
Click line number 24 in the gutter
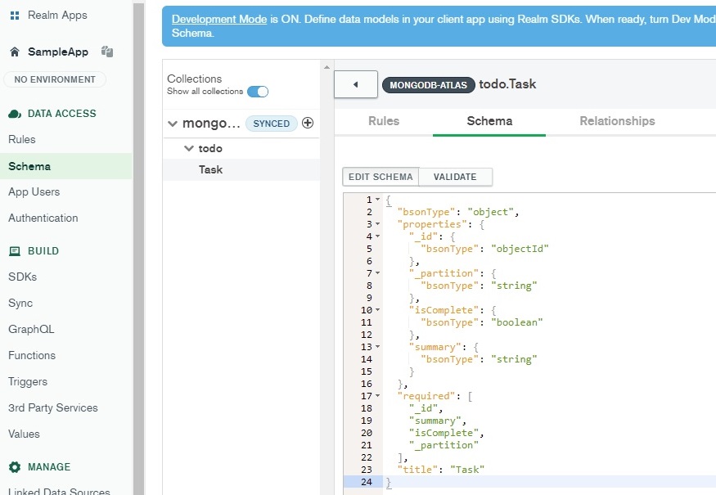[367, 482]
